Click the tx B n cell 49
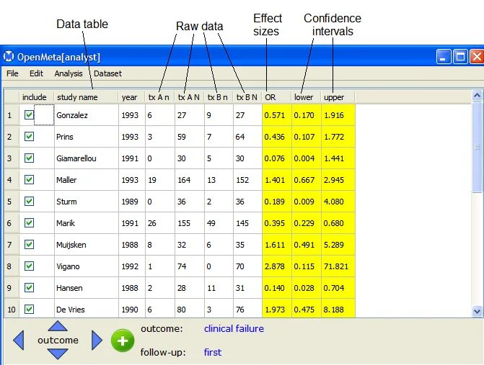 coord(219,222)
